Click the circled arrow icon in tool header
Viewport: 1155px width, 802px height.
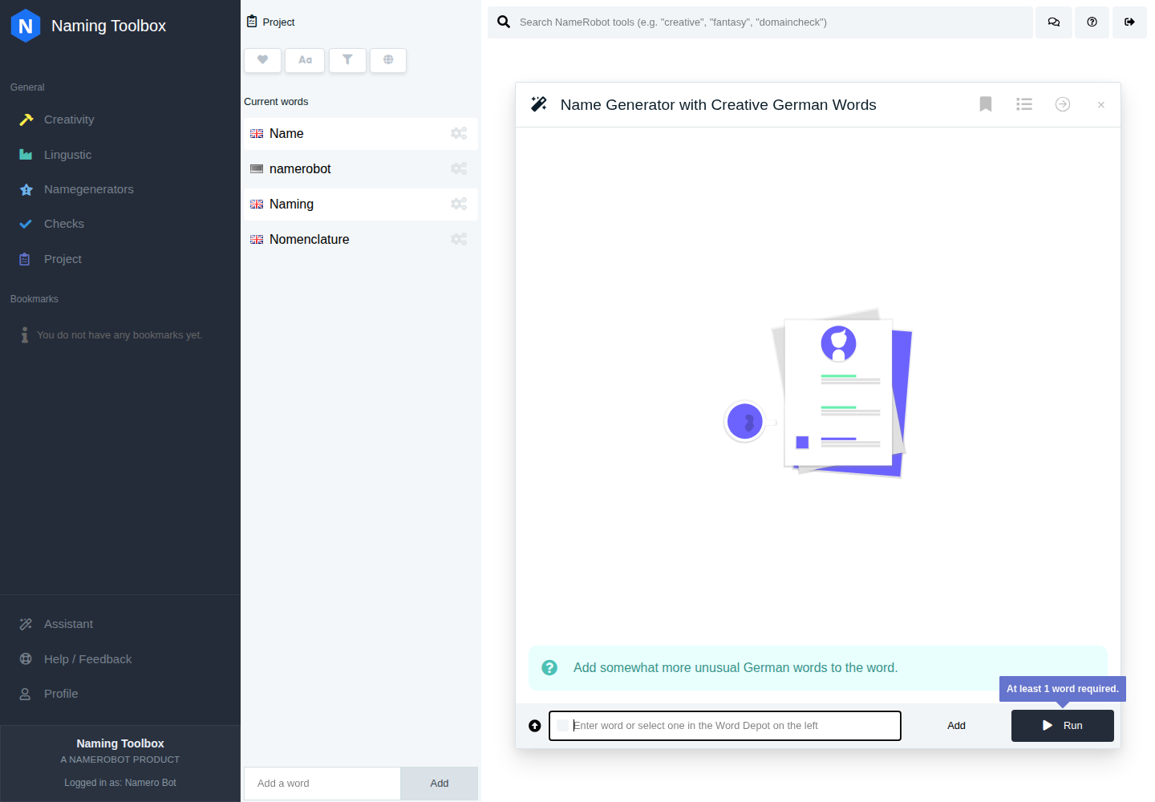point(1063,104)
